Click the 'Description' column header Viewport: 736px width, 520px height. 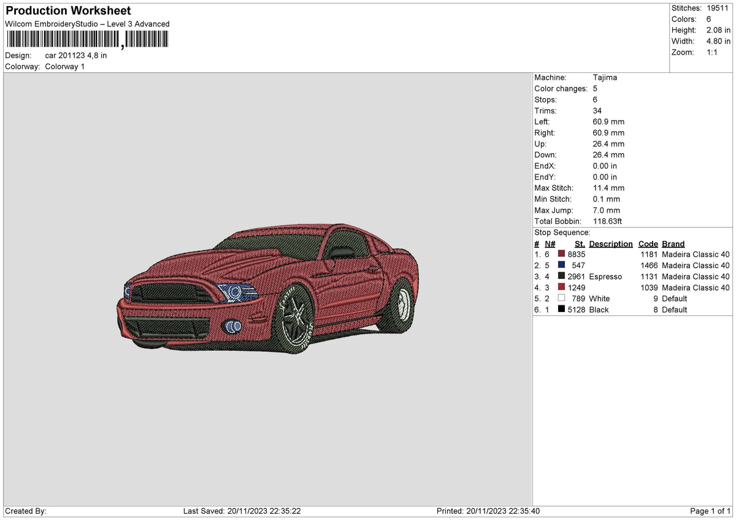click(611, 243)
